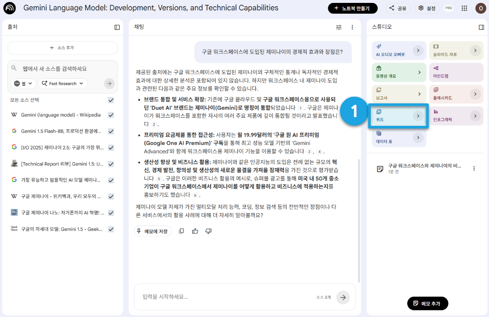
Task: Click the chat panel vertical scrollbar
Action: (x=359, y=221)
